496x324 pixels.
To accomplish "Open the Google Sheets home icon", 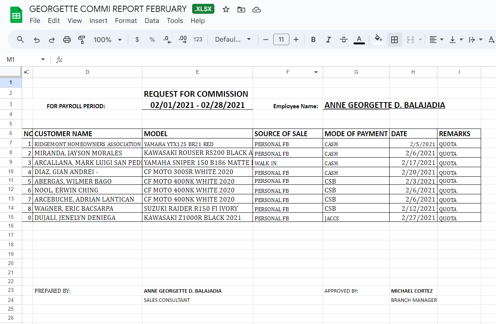I will click(x=16, y=15).
